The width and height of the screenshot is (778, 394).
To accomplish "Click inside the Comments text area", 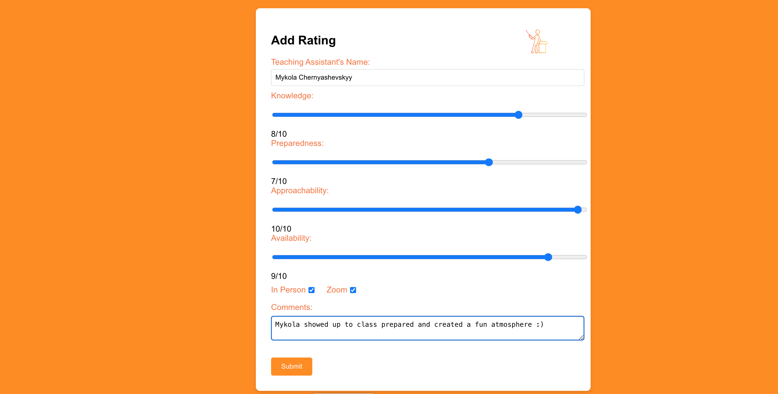I will click(427, 328).
